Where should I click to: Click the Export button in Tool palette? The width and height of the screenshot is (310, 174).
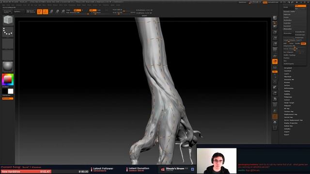pos(286,135)
